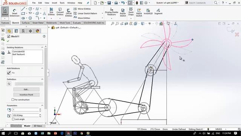Open the Exit Sketch dropdown arrow
The image size is (241, 136).
point(5,19)
